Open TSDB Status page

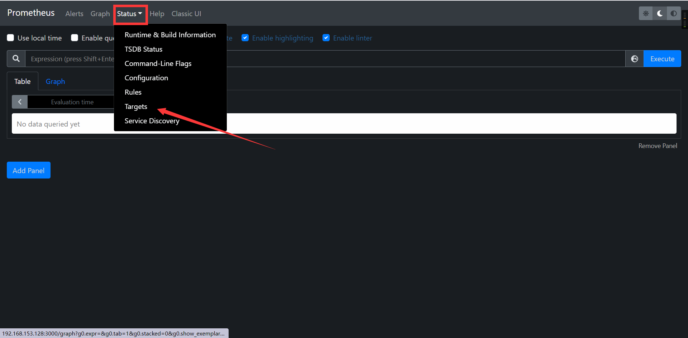(170, 49)
